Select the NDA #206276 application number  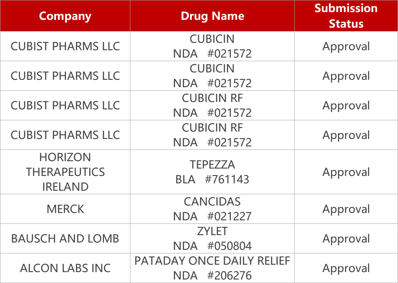212,276
